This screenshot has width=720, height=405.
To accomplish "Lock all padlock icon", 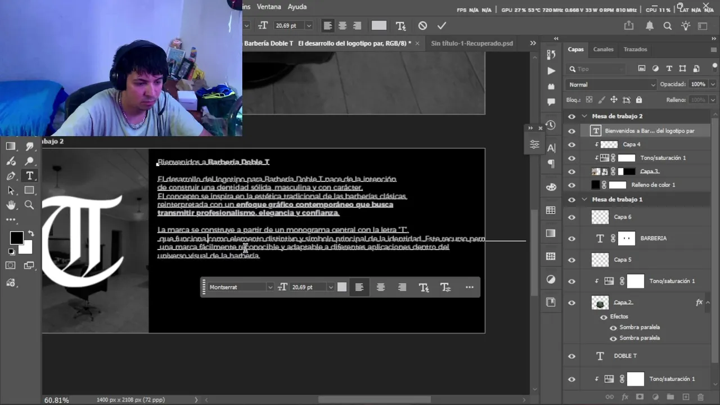I will (638, 100).
